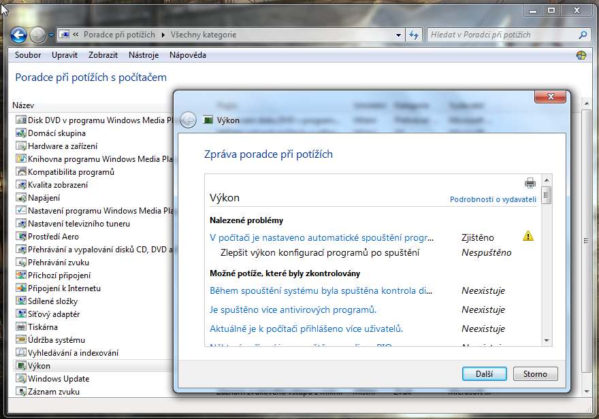This screenshot has width=599, height=419.
Task: Select the Údržba systému icon
Action: tap(21, 340)
